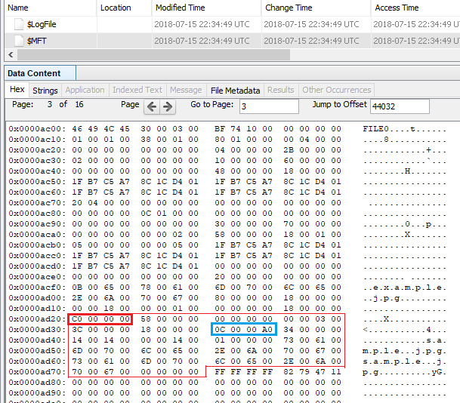Click hex offset 0x0000ad40 label
The height and width of the screenshot is (403, 460).
click(37, 340)
